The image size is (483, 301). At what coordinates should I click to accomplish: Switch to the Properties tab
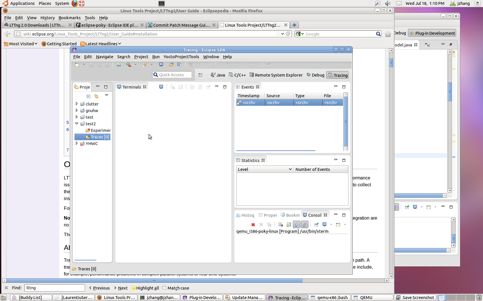pos(268,215)
